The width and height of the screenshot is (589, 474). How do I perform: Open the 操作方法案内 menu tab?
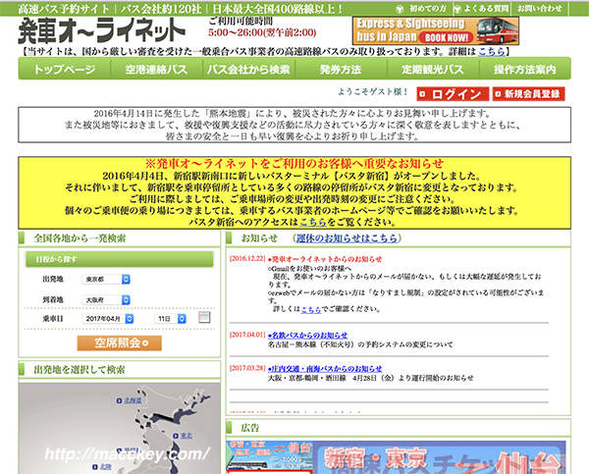click(x=525, y=70)
